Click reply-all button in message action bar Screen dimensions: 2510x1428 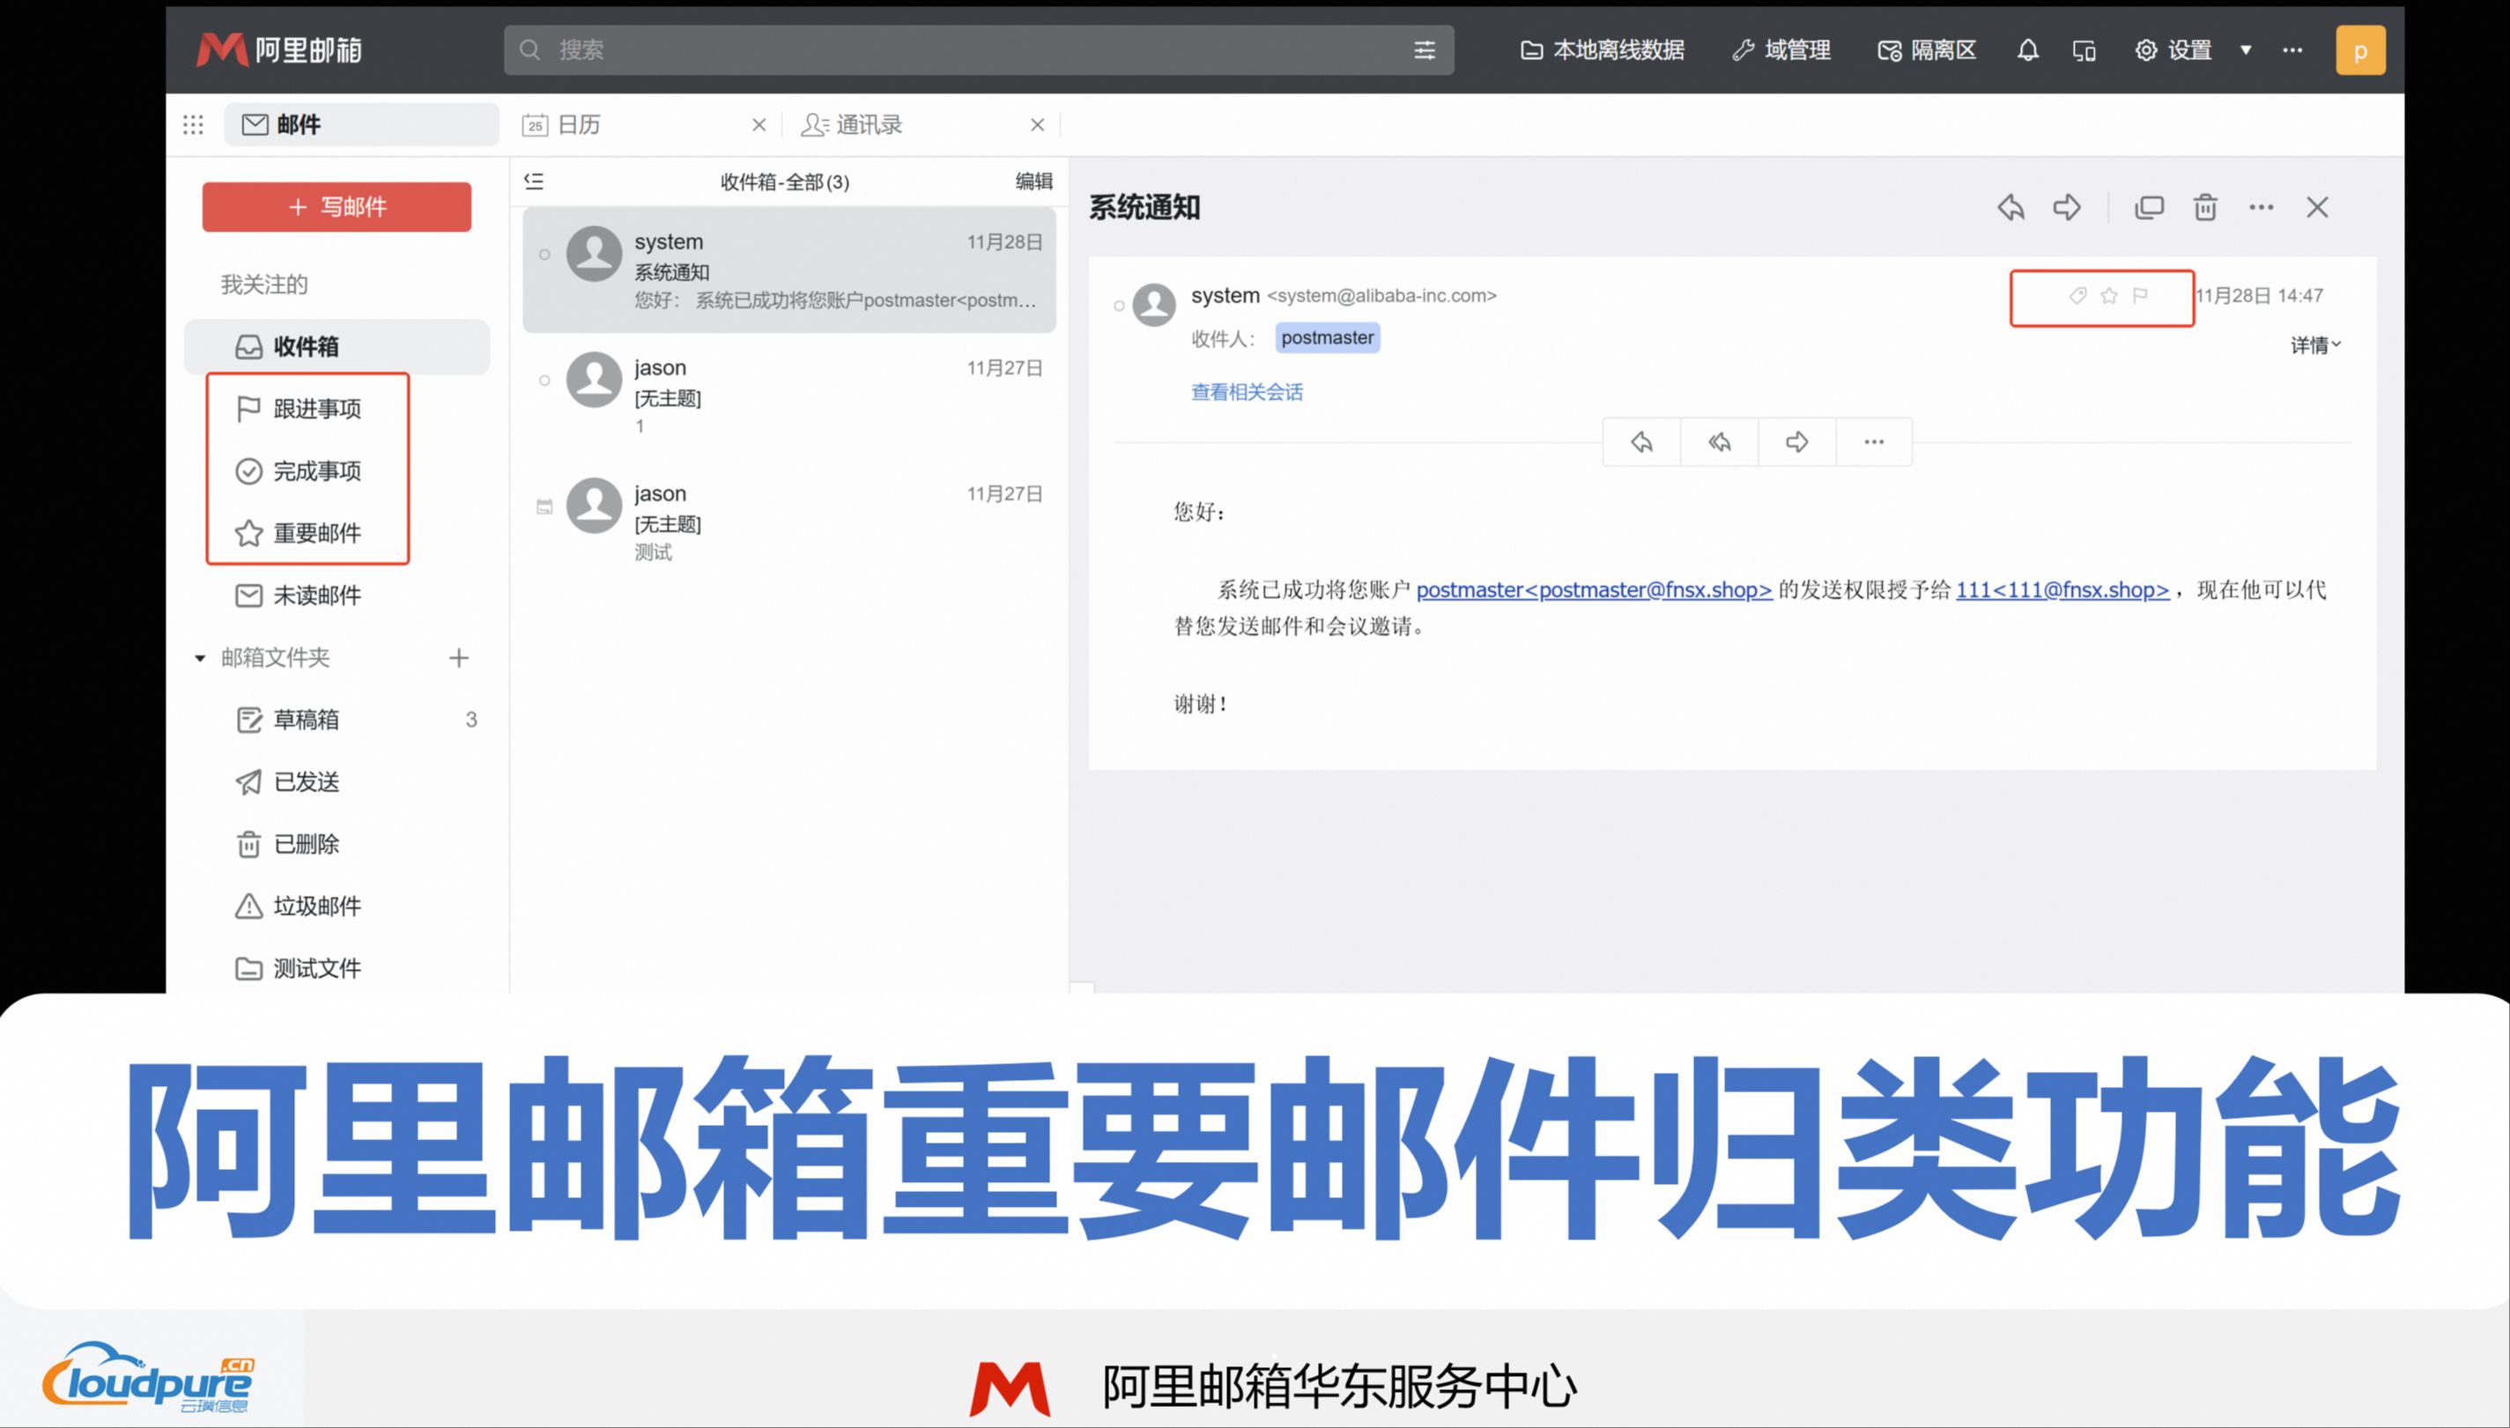point(1719,442)
